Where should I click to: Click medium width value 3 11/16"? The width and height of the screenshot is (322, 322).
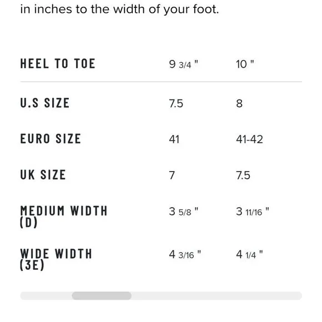[x=253, y=212]
